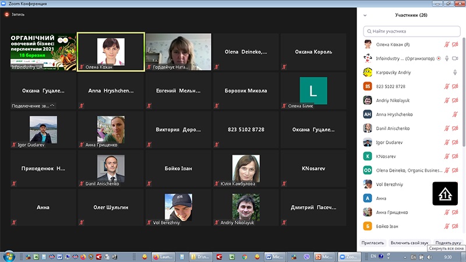
Task: Click the red Запись recording indicator
Action: pos(7,14)
